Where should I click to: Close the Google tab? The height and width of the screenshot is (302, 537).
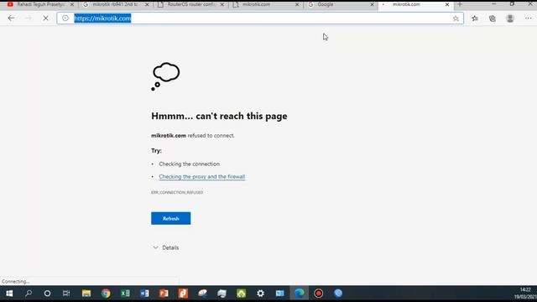click(x=372, y=5)
